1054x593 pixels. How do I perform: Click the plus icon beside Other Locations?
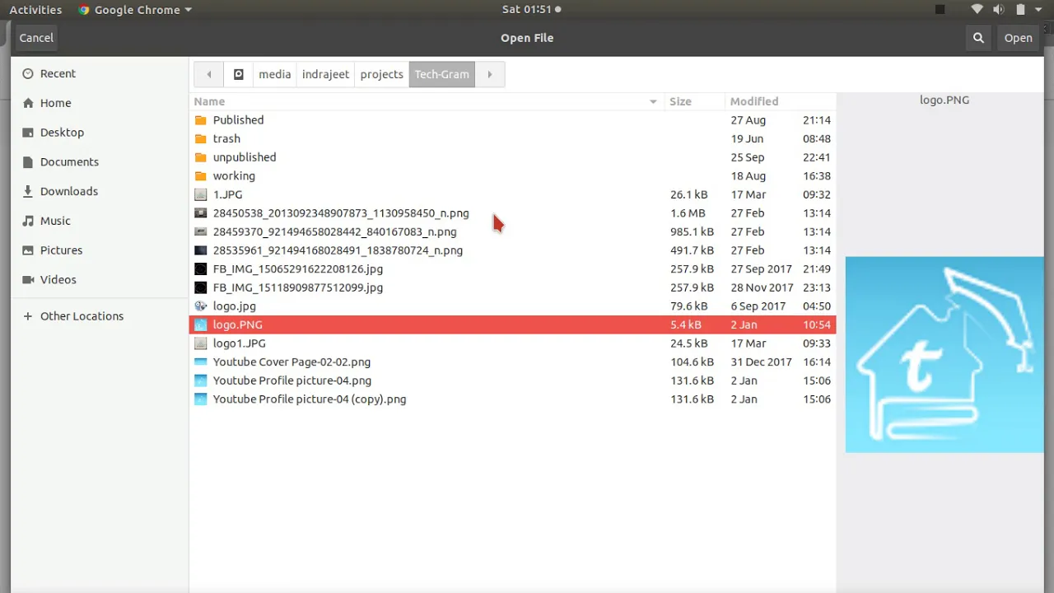tap(28, 316)
